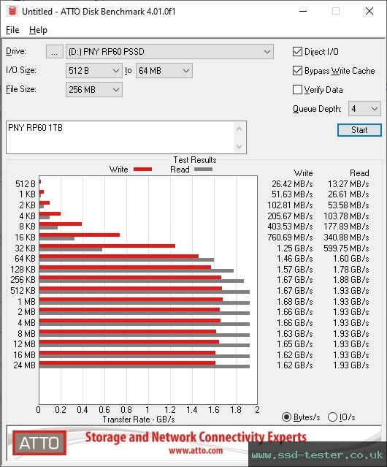The image size is (387, 467).
Task: Click the 1 KB write value 51.63 MB/s
Action: click(x=292, y=194)
